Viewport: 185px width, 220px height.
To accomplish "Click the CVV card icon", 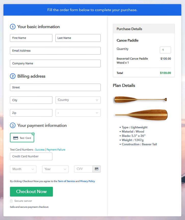I will (x=97, y=169).
